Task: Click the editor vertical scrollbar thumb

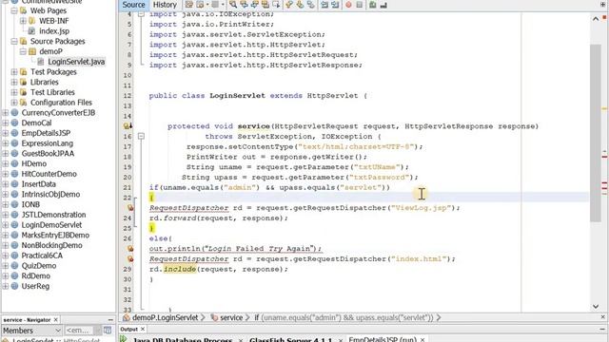Action: click(596, 132)
